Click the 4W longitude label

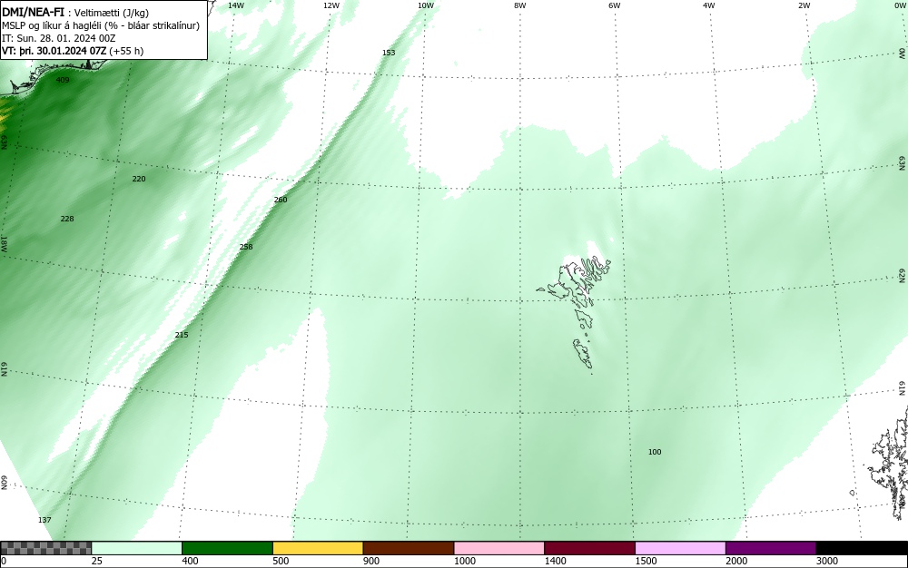(709, 5)
